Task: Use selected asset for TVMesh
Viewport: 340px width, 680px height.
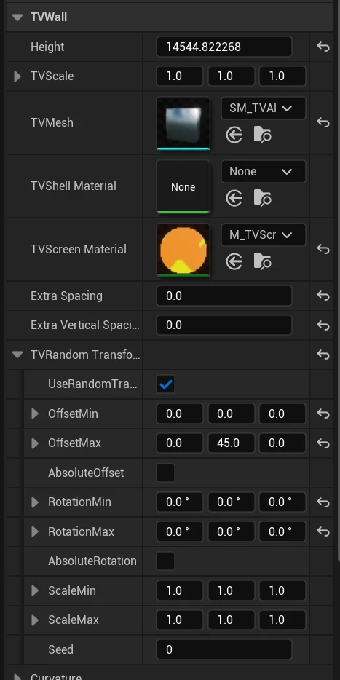Action: click(x=234, y=135)
